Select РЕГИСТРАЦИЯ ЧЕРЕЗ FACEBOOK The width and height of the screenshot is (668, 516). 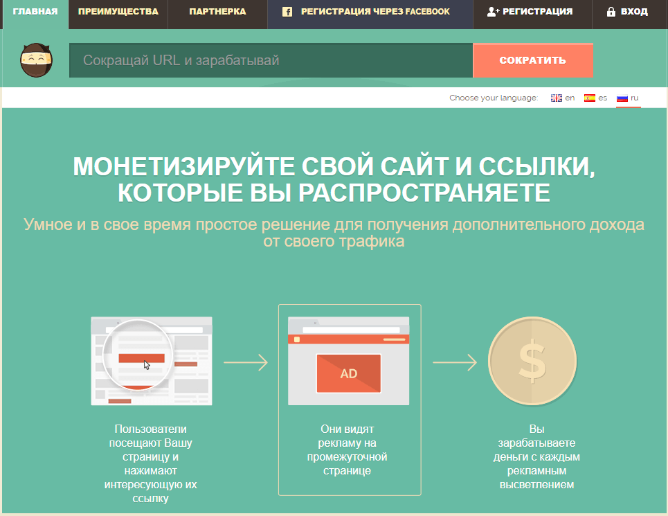(375, 12)
